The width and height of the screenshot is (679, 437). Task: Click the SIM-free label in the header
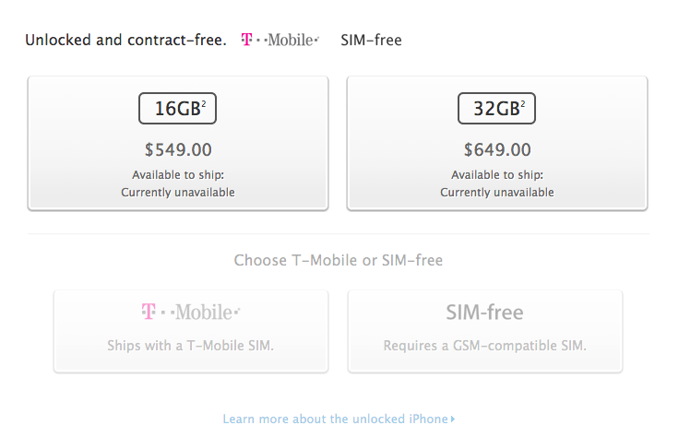(x=371, y=41)
